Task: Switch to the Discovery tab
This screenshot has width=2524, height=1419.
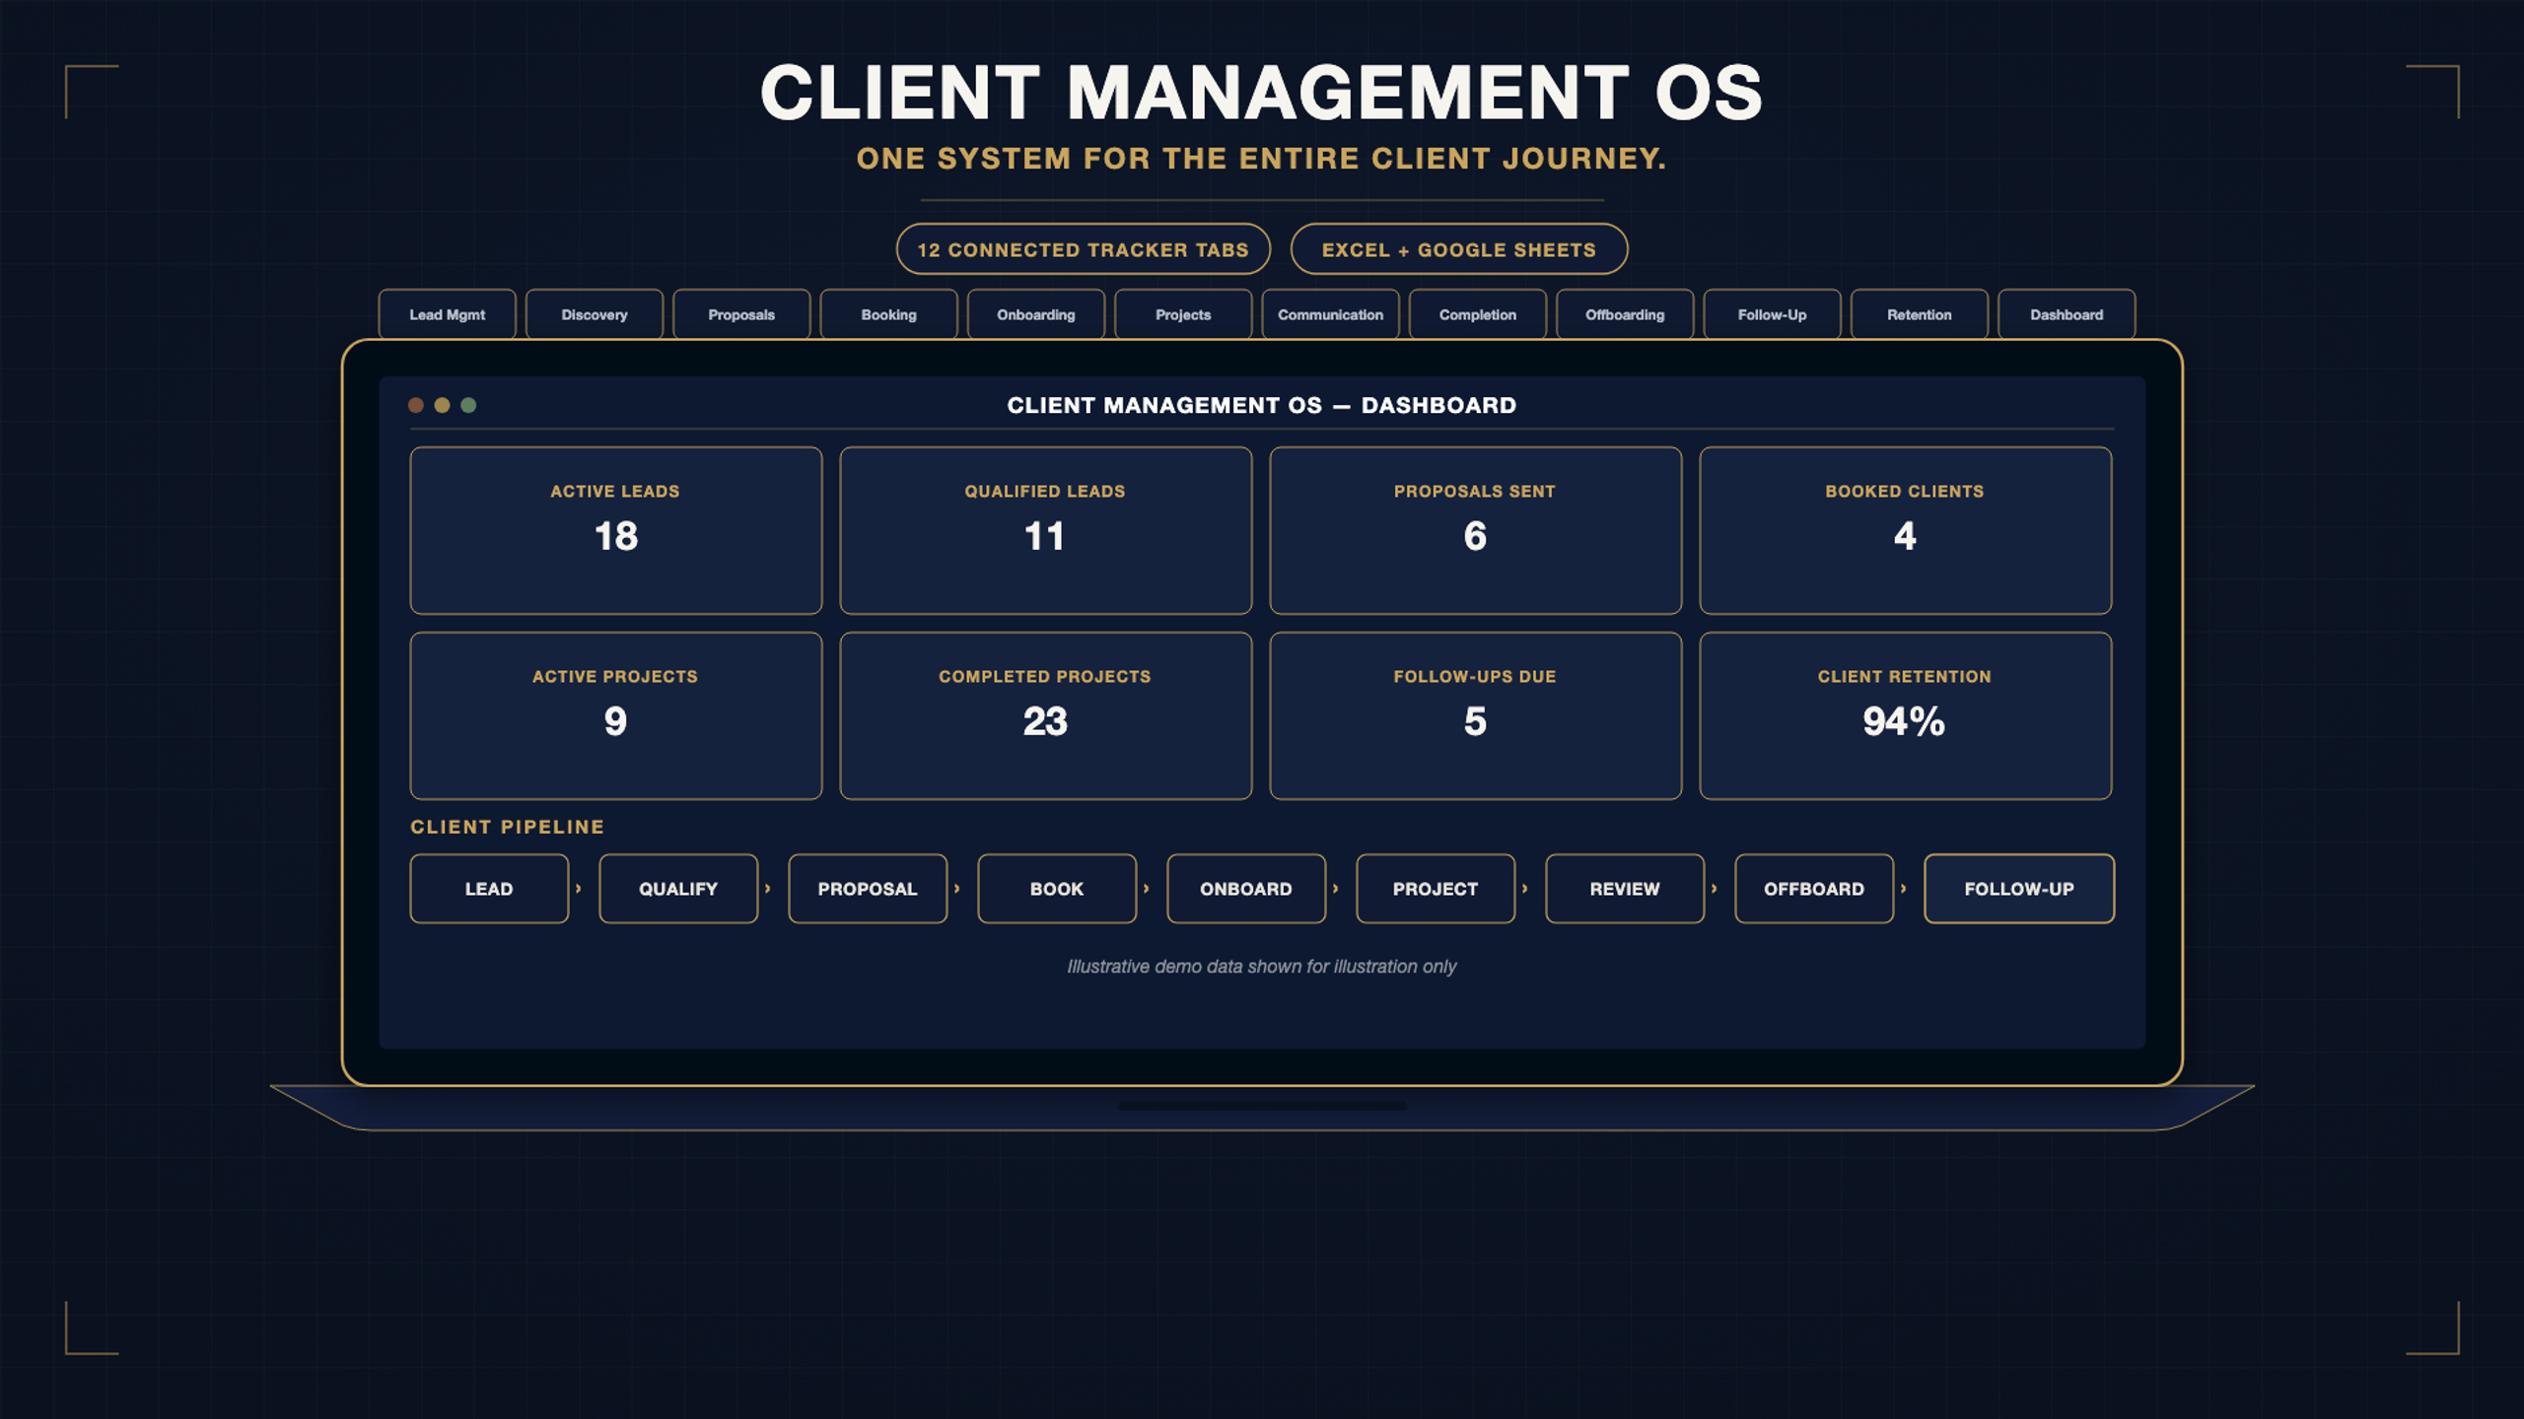Action: click(x=595, y=314)
